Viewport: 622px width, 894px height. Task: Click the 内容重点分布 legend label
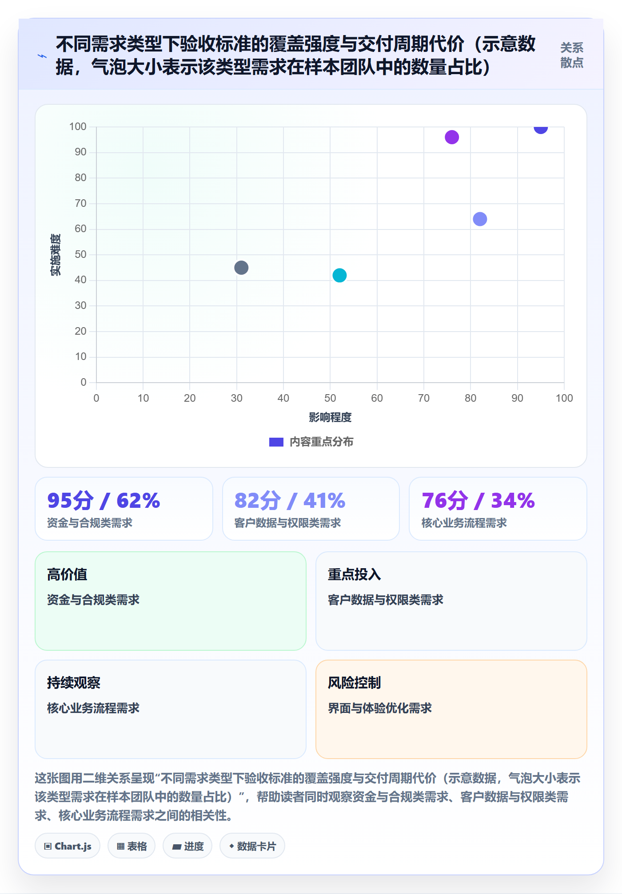coord(321,442)
